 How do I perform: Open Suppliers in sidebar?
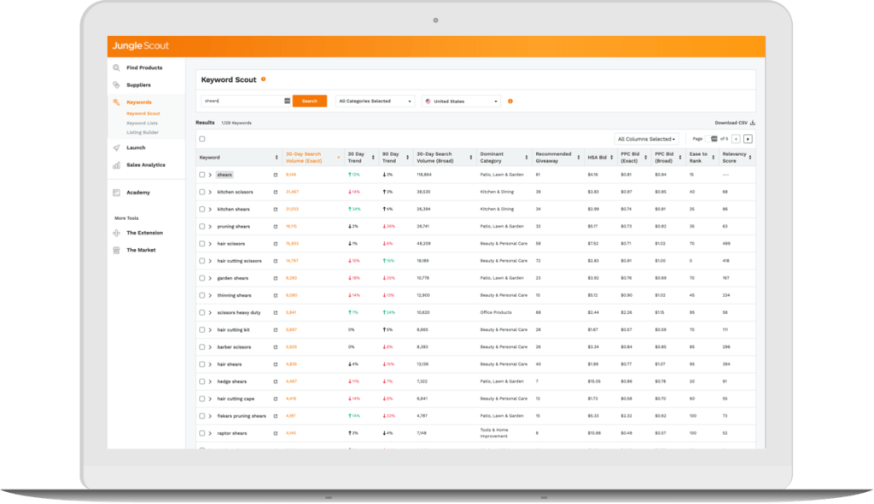pos(139,85)
